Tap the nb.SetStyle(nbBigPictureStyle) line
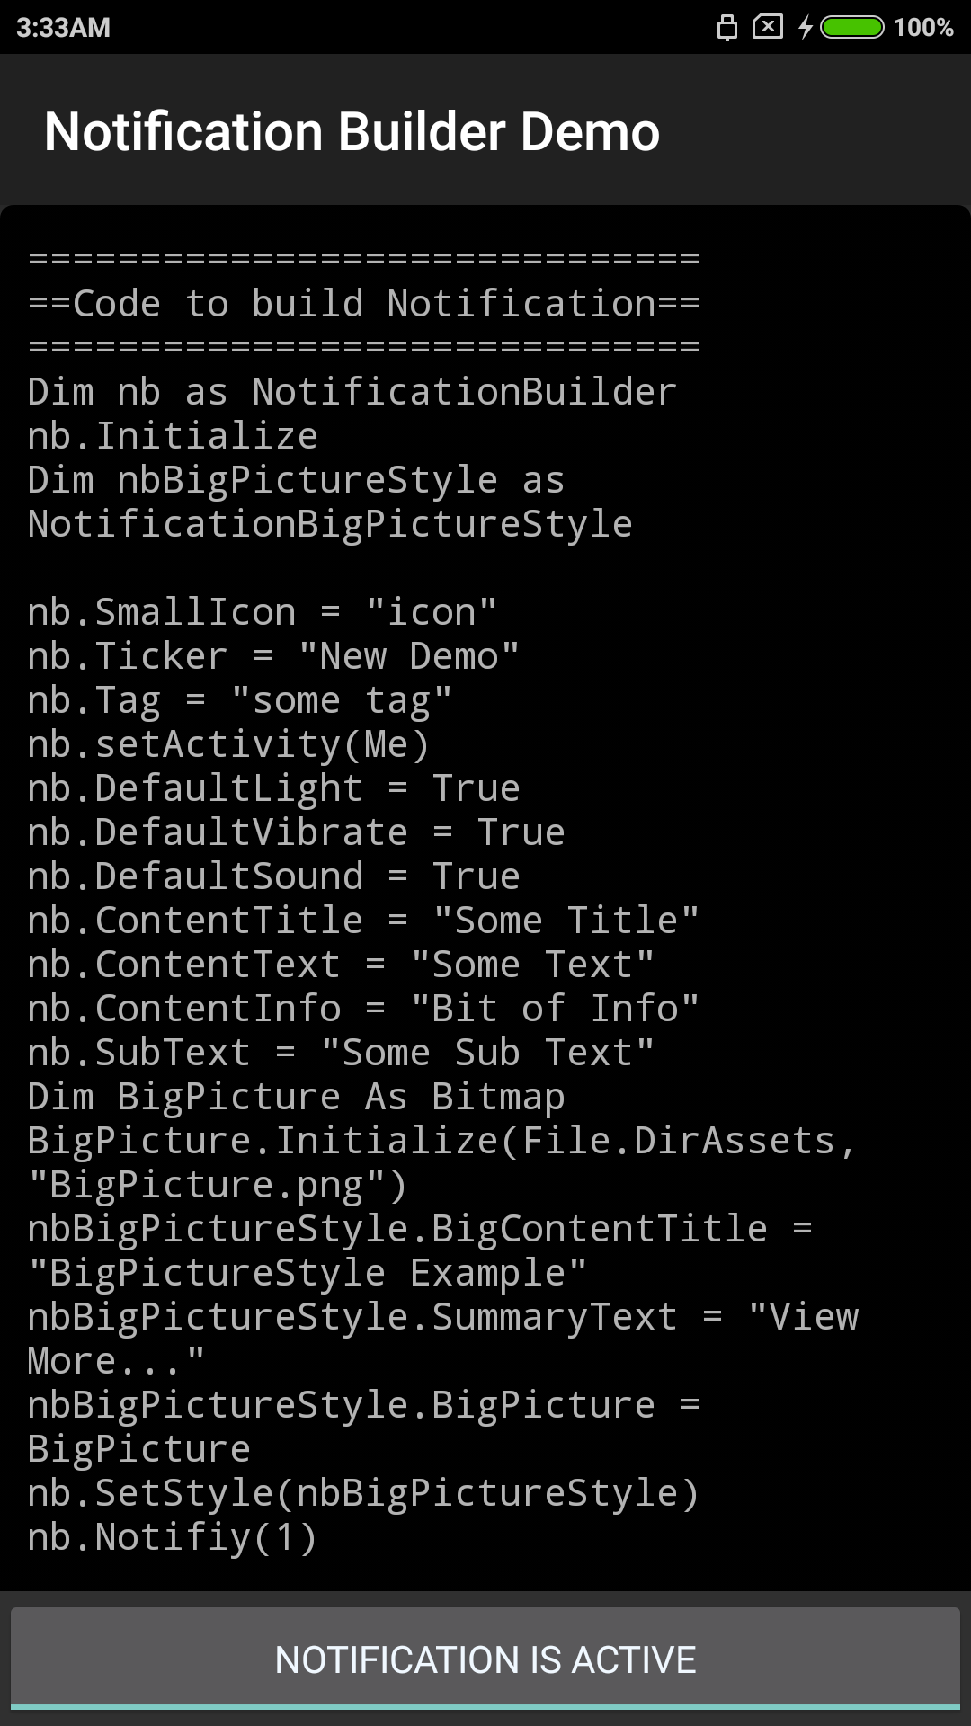Screen dimensions: 971x1726 point(363,1493)
